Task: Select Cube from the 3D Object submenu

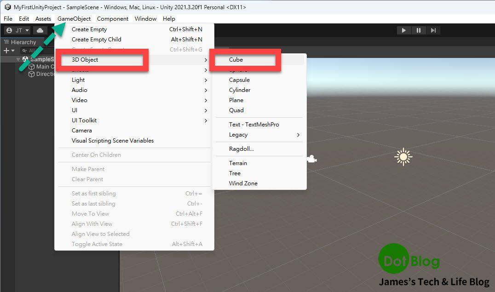Action: pos(236,59)
